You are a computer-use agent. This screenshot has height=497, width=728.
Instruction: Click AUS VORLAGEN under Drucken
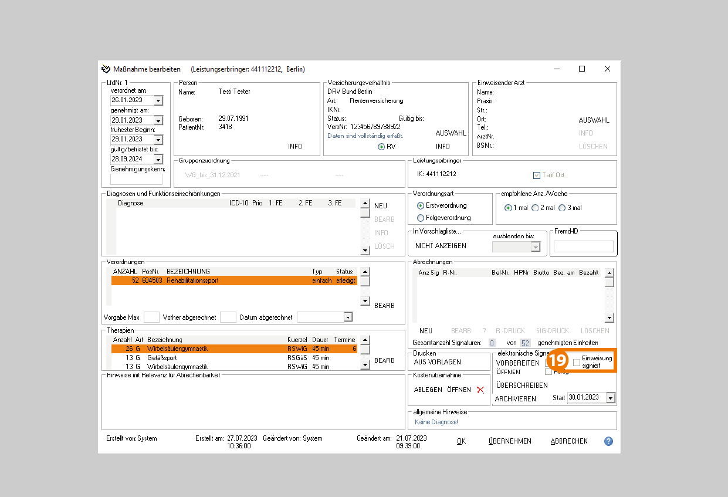click(437, 362)
